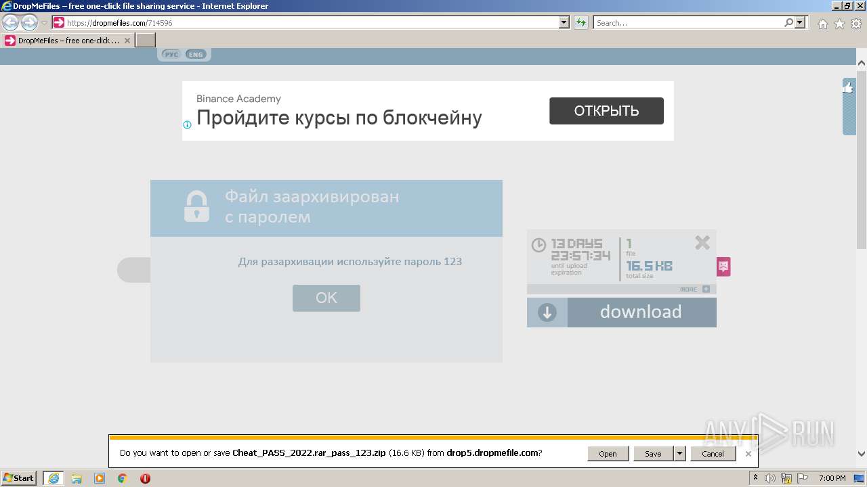Screen dimensions: 867x487
Task: Open File Explorer folder taskbar icon
Action: [x=77, y=478]
